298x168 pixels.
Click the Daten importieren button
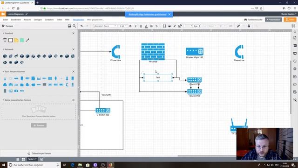coord(39,153)
